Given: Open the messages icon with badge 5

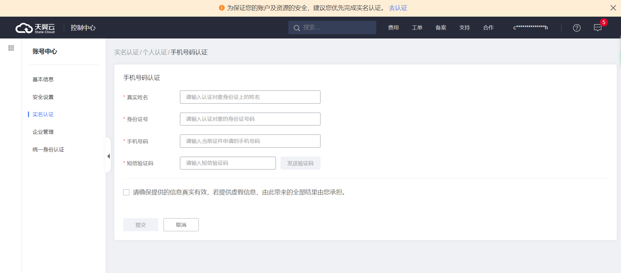Looking at the screenshot, I should 598,28.
